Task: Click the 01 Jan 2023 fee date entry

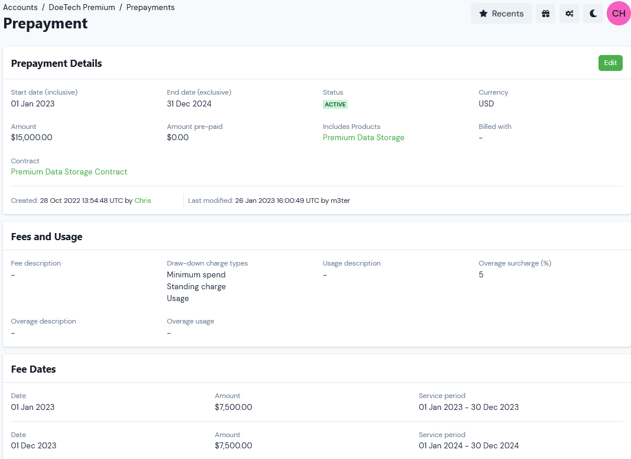Action: pyautogui.click(x=33, y=407)
